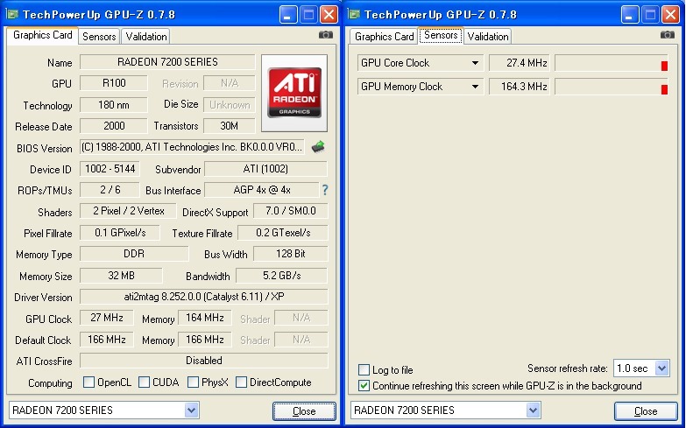Click the Pixel Fillrate value 0.1 GPixel/s
This screenshot has width=686, height=428.
[x=120, y=233]
